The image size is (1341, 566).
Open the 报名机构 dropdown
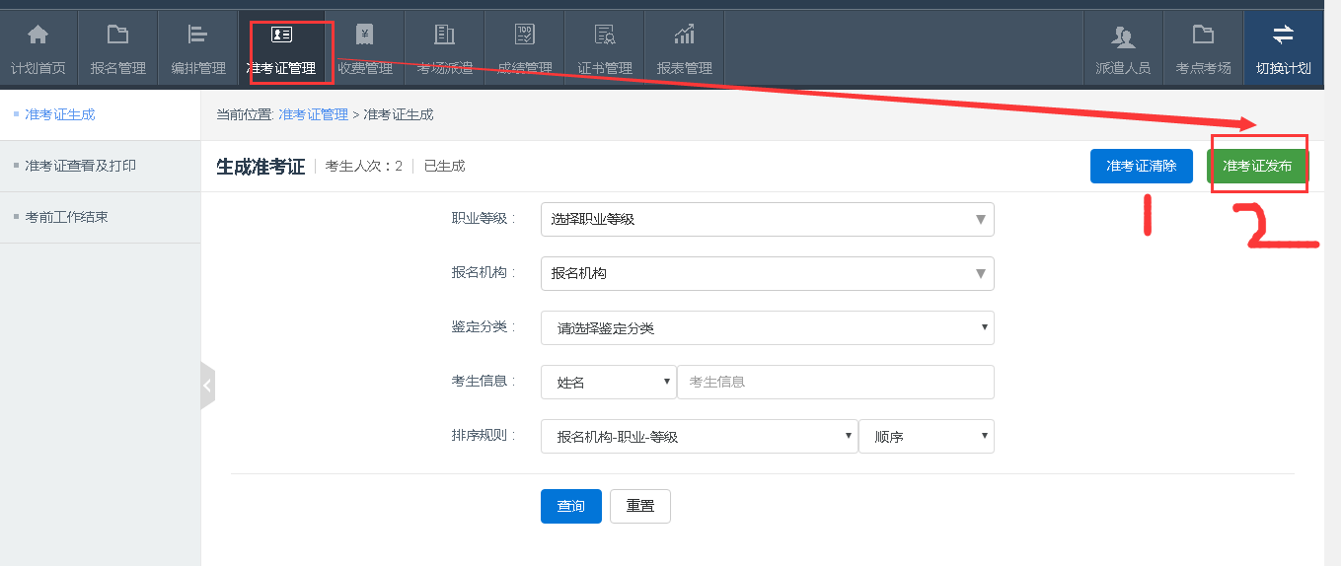click(768, 273)
